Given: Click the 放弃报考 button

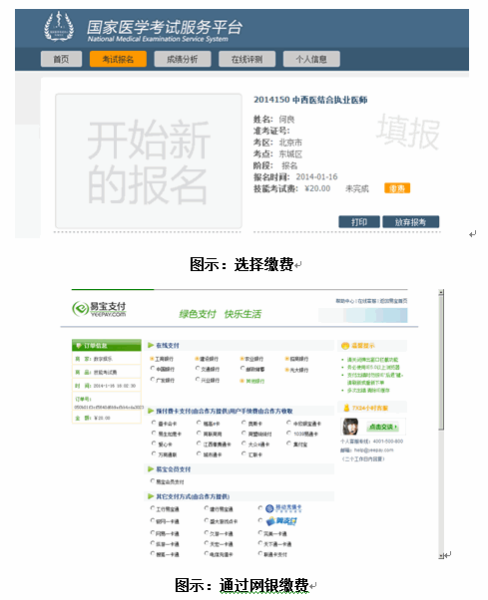Looking at the screenshot, I should click(410, 222).
